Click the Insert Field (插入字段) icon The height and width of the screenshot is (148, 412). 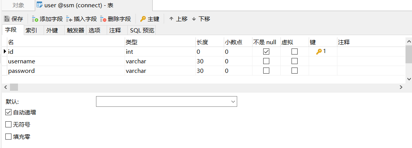click(69, 19)
